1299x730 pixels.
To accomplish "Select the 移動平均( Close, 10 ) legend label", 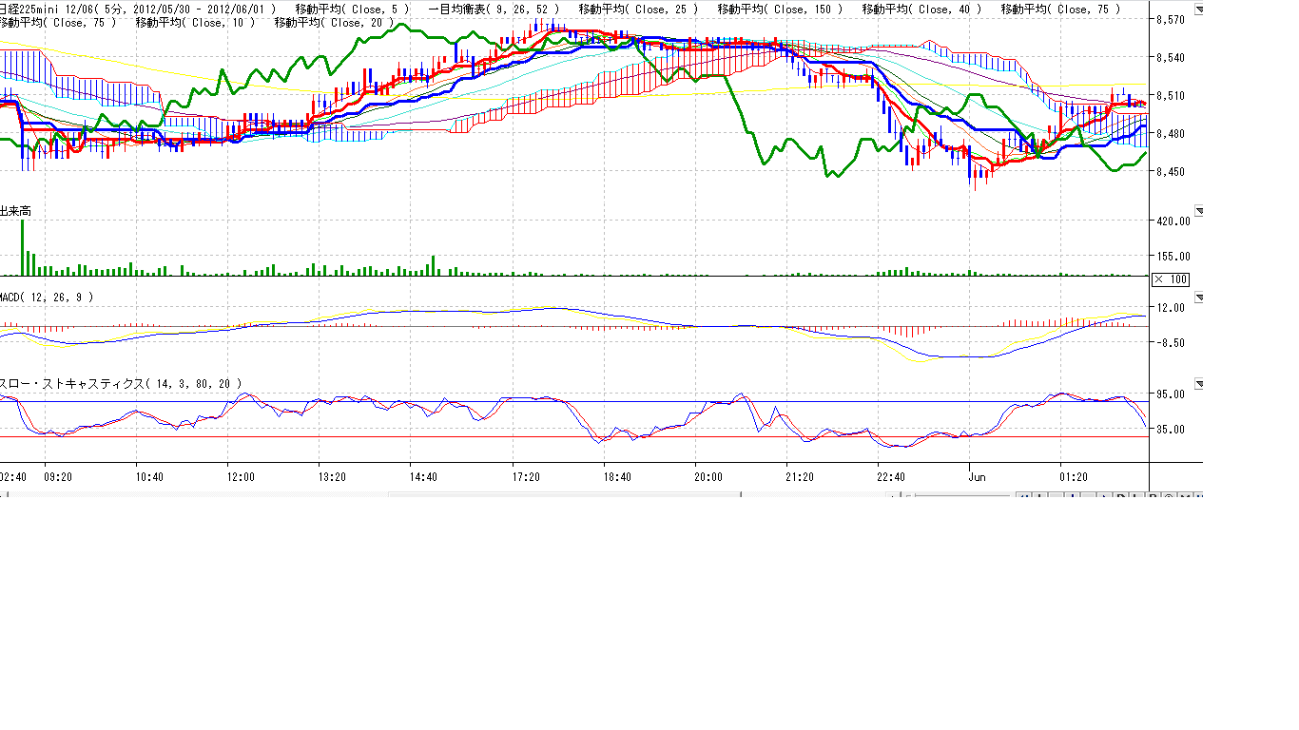I will [x=196, y=22].
